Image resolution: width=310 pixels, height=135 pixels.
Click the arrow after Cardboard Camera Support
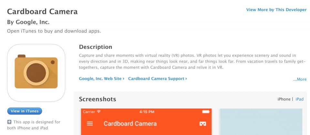(x=186, y=79)
